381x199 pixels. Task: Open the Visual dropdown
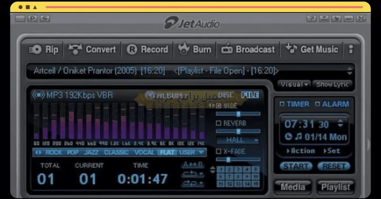tap(294, 84)
